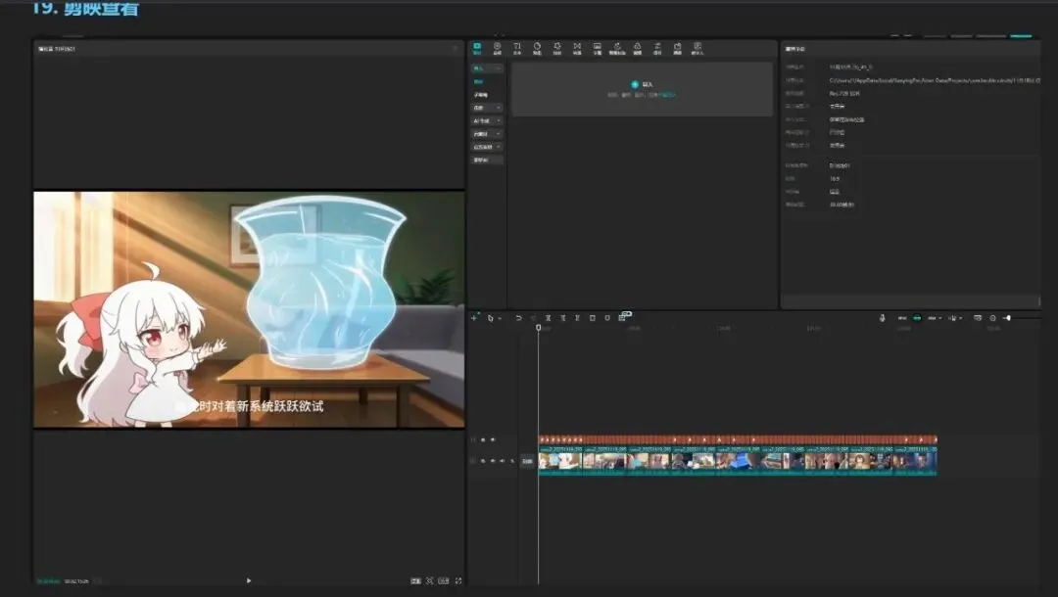Click the subtitle text in preview
This screenshot has width=1058, height=597.
250,406
